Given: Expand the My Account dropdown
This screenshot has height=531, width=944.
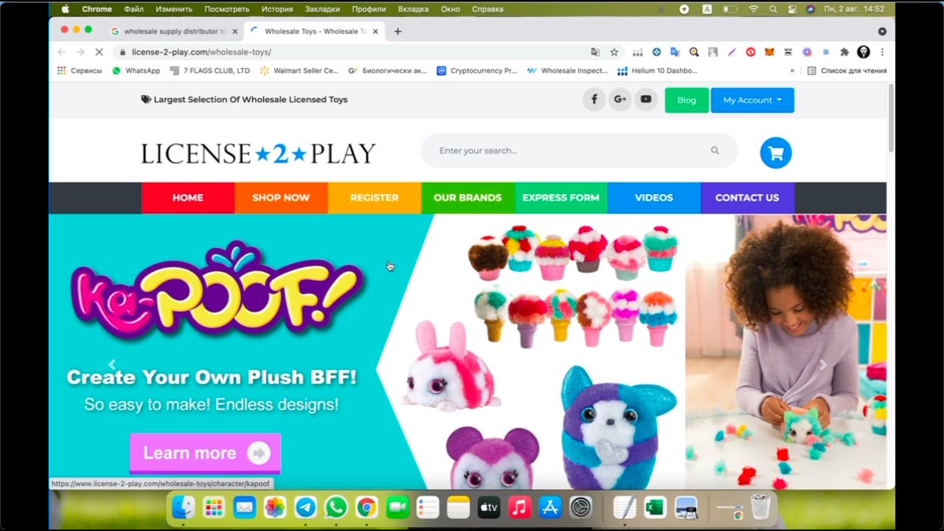Looking at the screenshot, I should point(752,100).
